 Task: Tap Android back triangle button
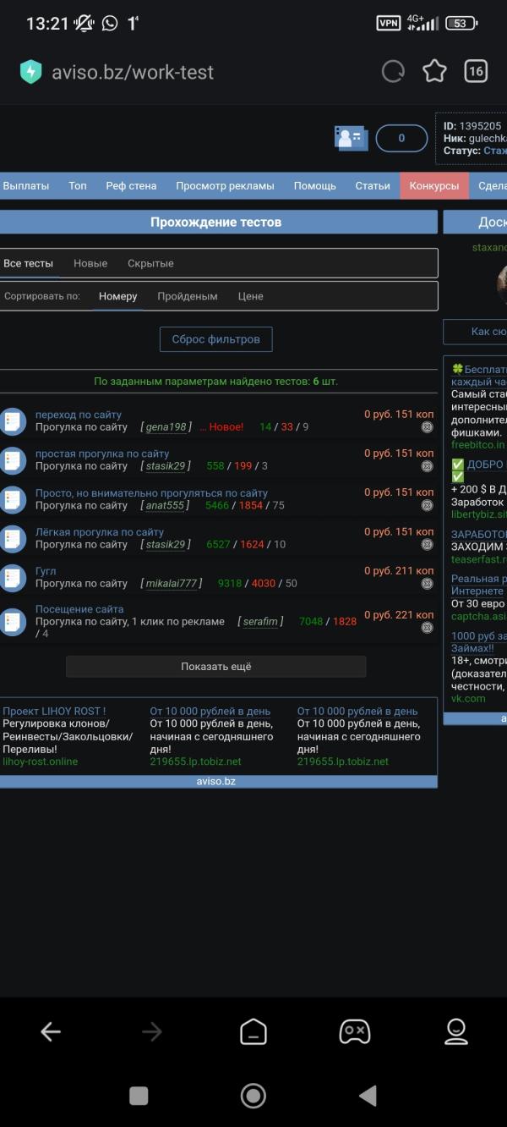coord(368,1096)
